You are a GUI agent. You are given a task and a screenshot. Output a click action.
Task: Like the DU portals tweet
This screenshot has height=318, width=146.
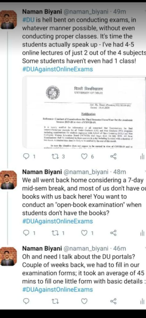coord(84,301)
